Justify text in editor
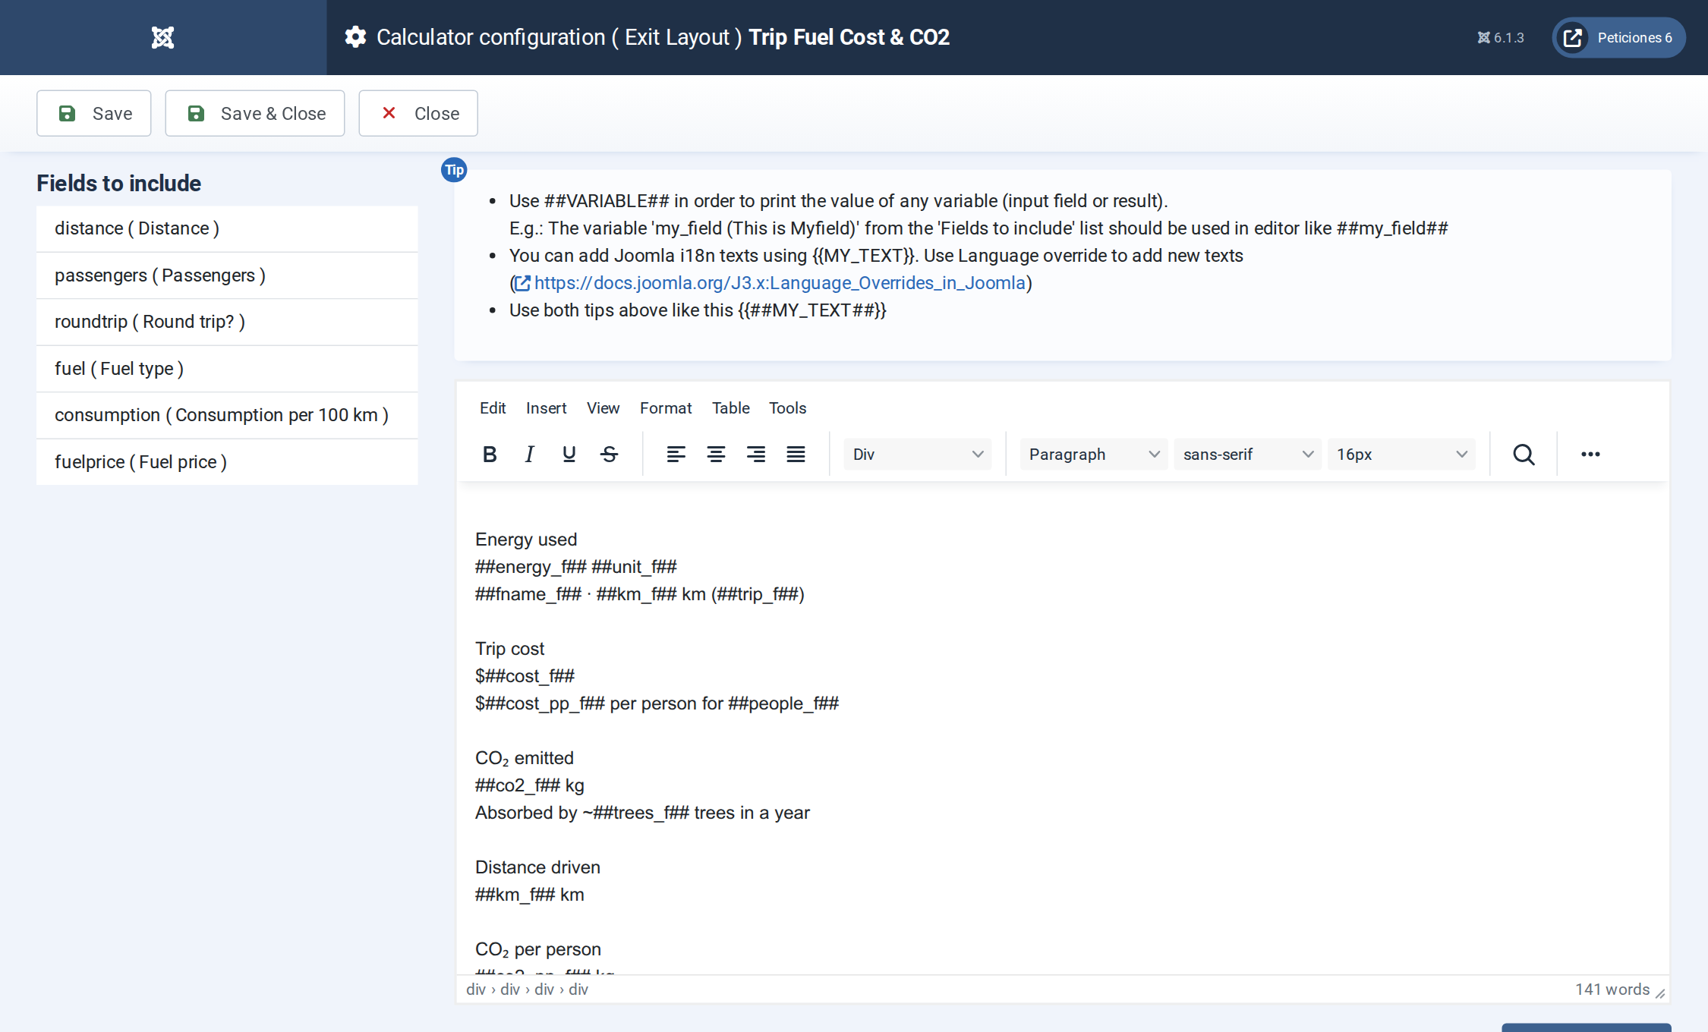This screenshot has height=1032, width=1708. point(796,454)
